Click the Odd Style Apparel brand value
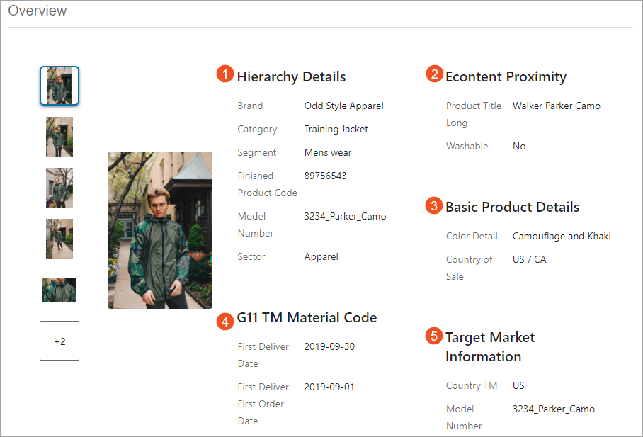This screenshot has width=643, height=437. coord(343,106)
